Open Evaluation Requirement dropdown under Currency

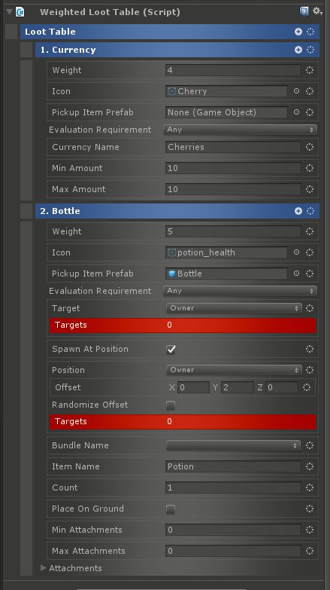tap(240, 130)
